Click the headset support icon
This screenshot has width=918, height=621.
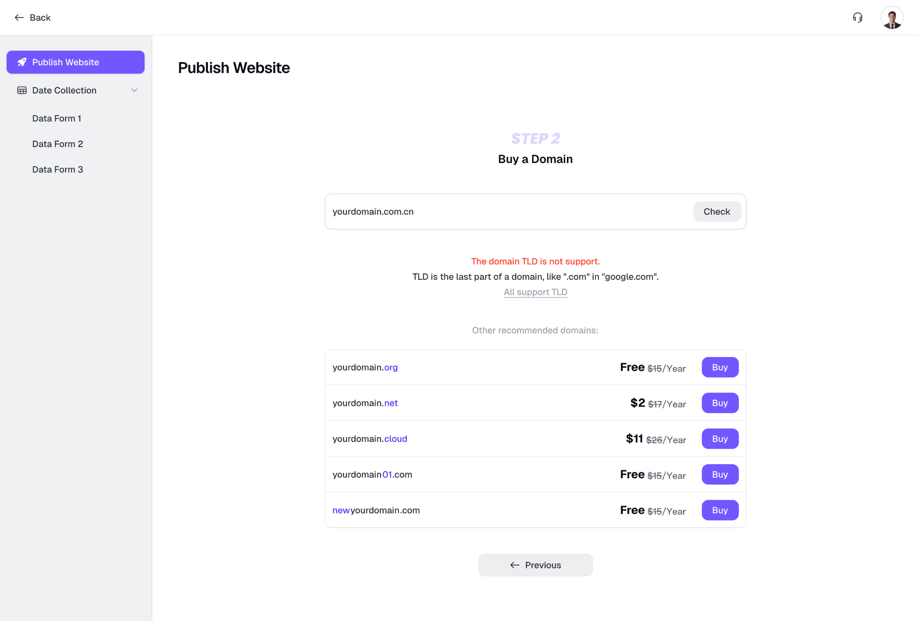click(857, 18)
